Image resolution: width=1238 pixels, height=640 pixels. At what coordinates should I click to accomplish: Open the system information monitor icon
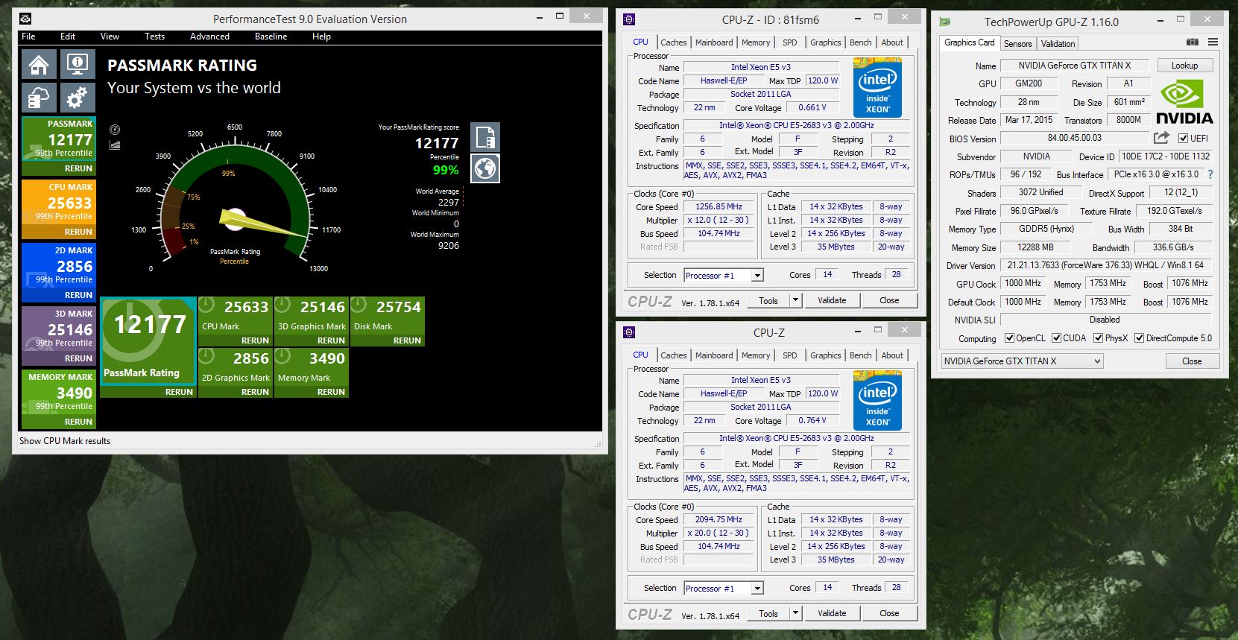78,64
